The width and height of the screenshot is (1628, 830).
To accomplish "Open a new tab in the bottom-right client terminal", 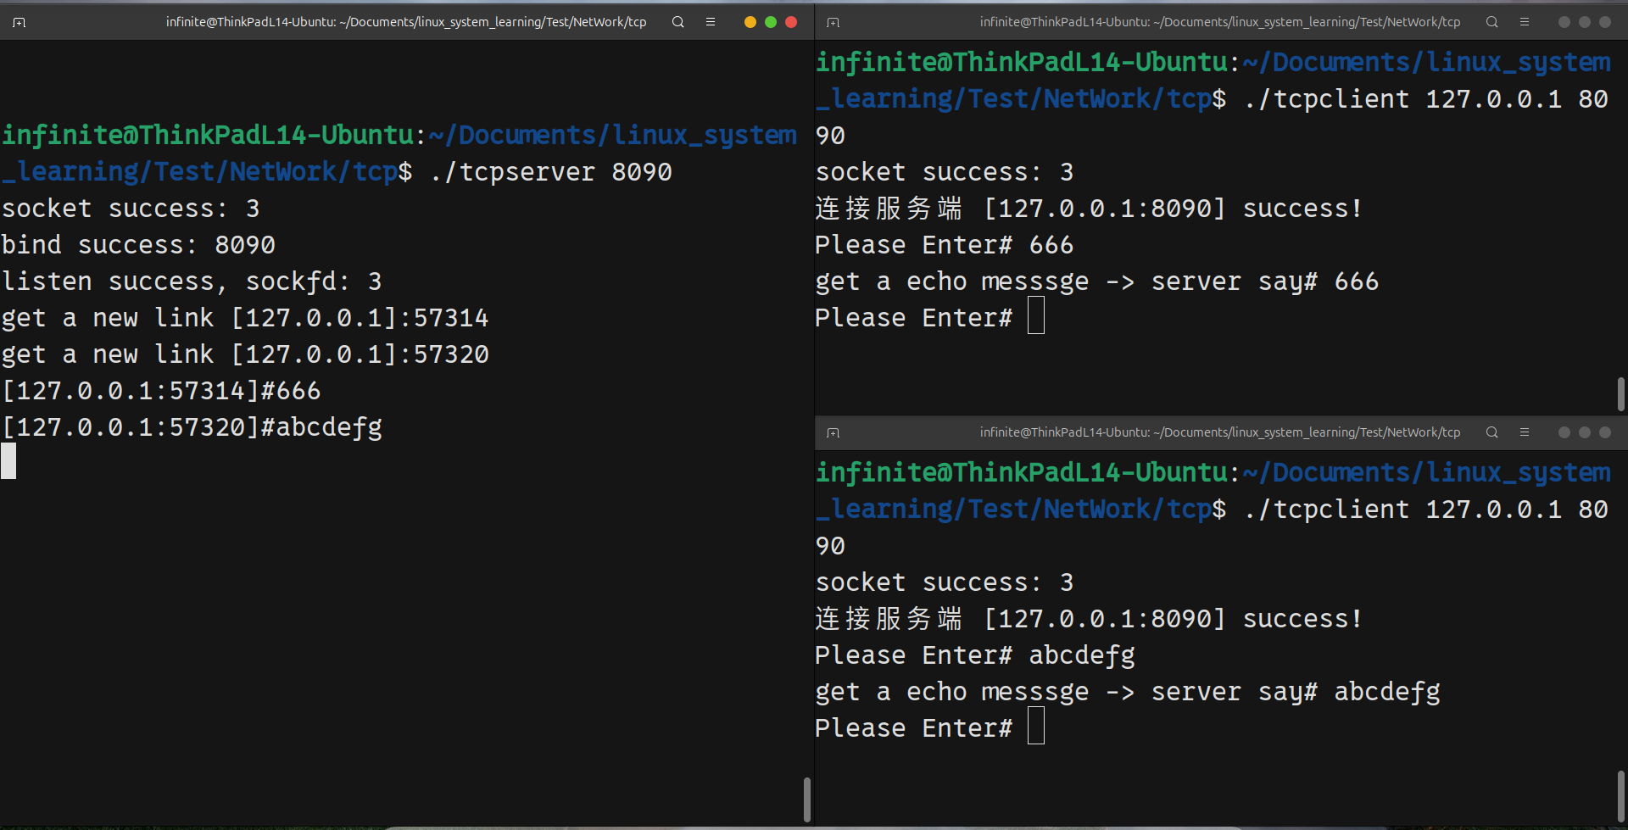I will [834, 432].
